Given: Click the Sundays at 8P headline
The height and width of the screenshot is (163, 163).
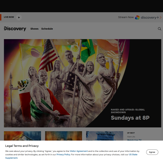Looking at the screenshot, I should [130, 118].
